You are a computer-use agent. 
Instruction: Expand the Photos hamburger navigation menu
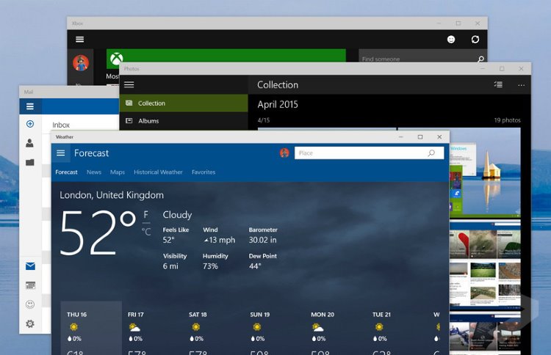pyautogui.click(x=129, y=85)
